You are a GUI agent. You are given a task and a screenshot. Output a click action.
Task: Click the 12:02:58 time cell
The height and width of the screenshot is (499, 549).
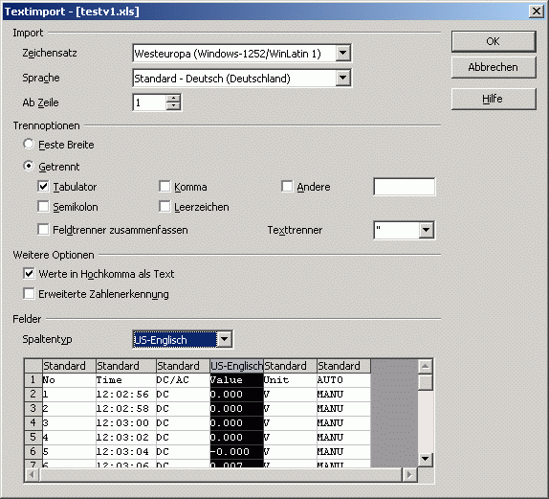click(x=125, y=409)
